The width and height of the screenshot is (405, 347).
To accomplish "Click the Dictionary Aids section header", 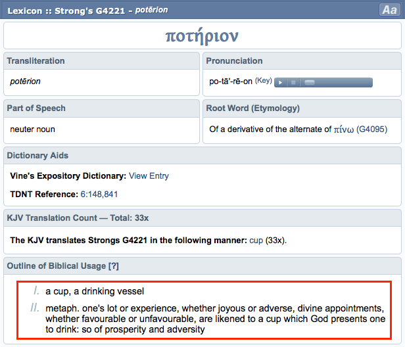I will [37, 156].
